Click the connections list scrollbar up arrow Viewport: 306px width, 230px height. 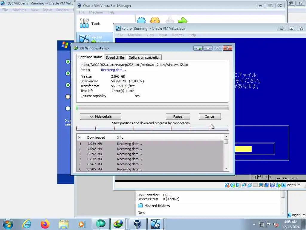pos(226,137)
